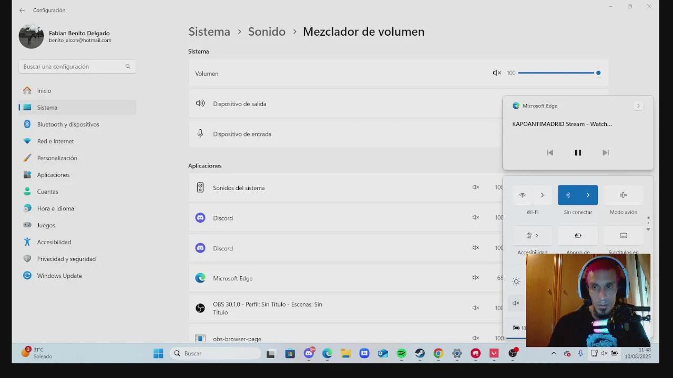Skip to next media track
673x378 pixels.
606,153
